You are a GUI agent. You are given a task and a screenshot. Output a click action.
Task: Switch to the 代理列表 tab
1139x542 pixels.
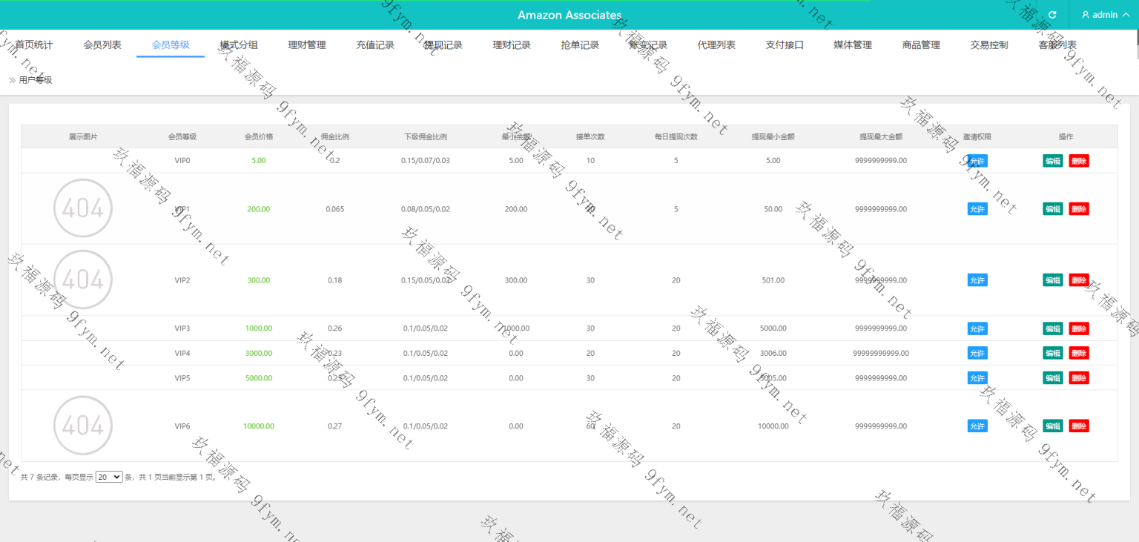pyautogui.click(x=716, y=45)
